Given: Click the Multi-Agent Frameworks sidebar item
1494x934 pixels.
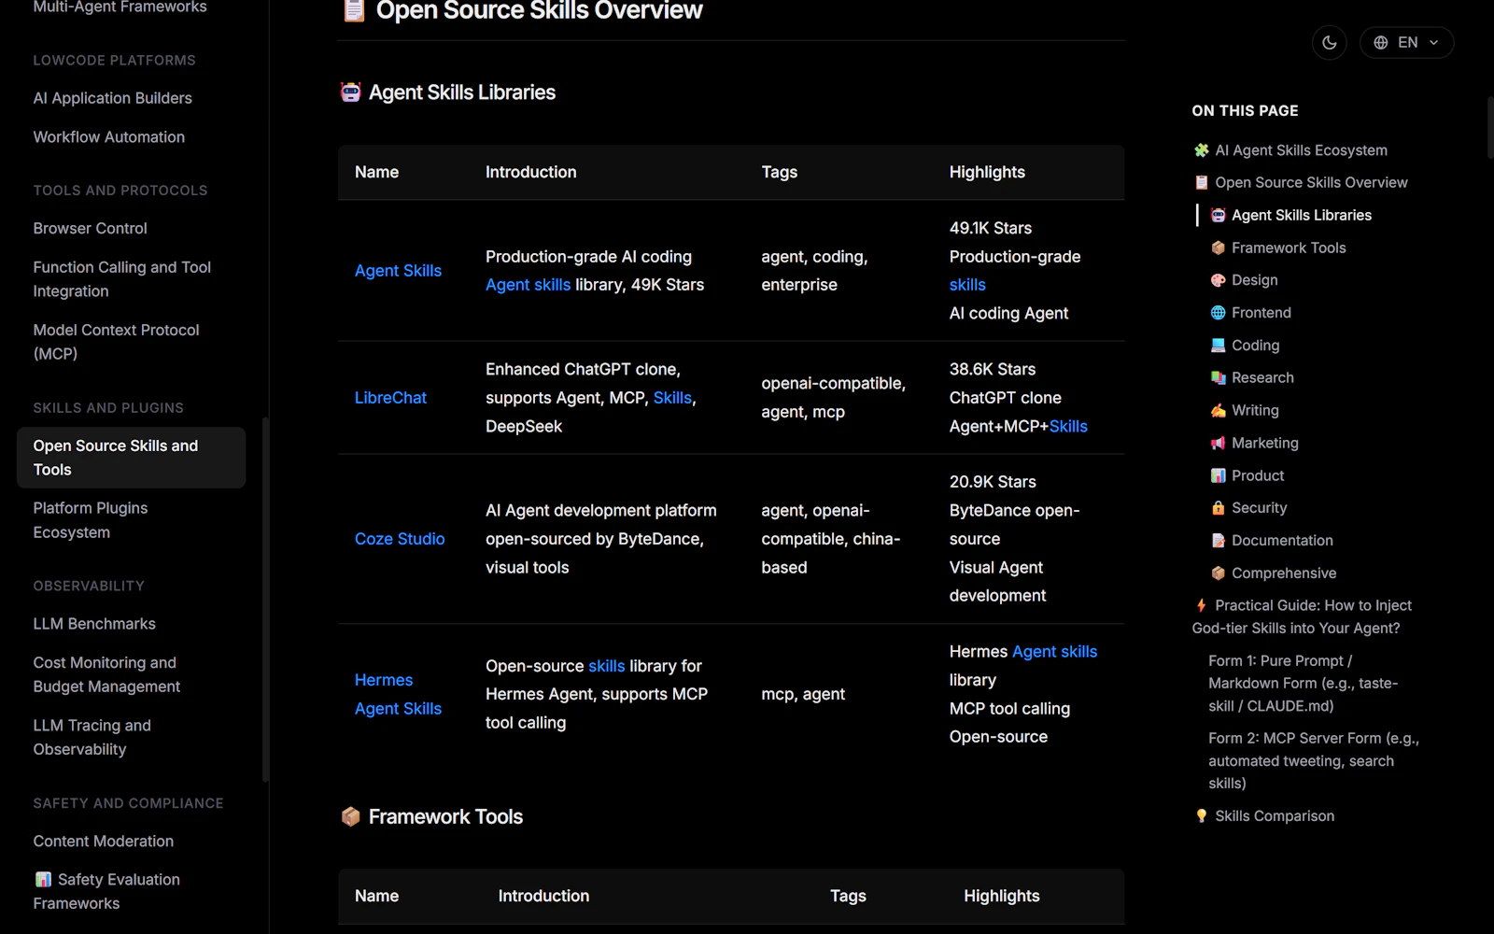Looking at the screenshot, I should [x=120, y=7].
